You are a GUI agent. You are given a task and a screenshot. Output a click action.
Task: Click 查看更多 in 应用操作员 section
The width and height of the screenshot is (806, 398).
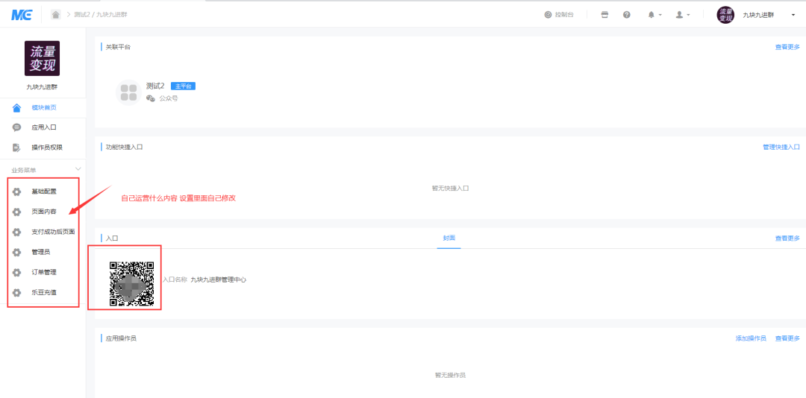787,338
